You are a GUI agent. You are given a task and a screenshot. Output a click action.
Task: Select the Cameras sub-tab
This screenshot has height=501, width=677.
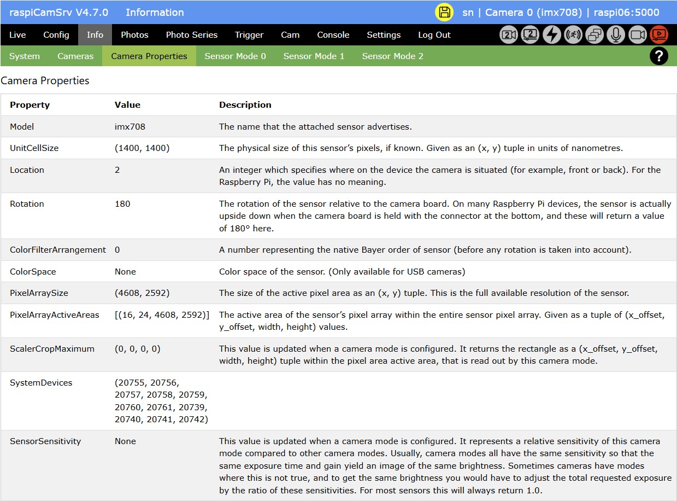pos(75,56)
